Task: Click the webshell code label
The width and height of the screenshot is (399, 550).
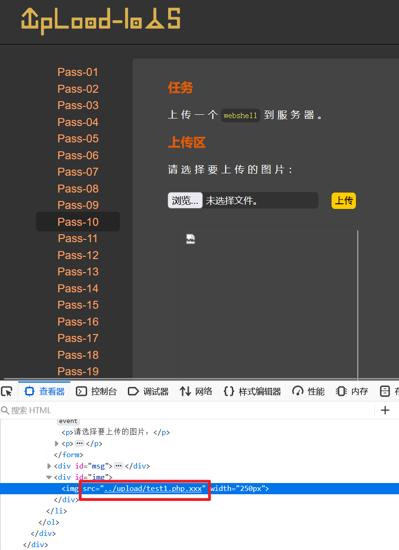Action: [x=241, y=115]
